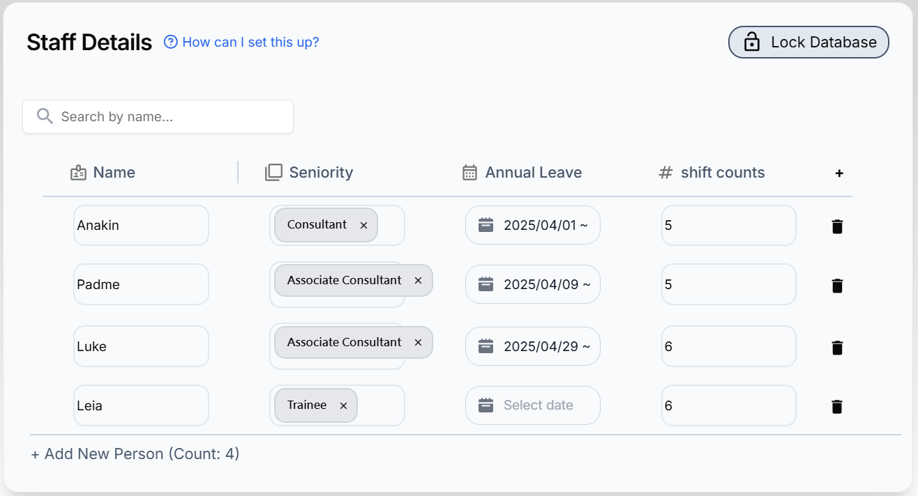Focus the Search by name field
The height and width of the screenshot is (496, 918).
[x=158, y=116]
